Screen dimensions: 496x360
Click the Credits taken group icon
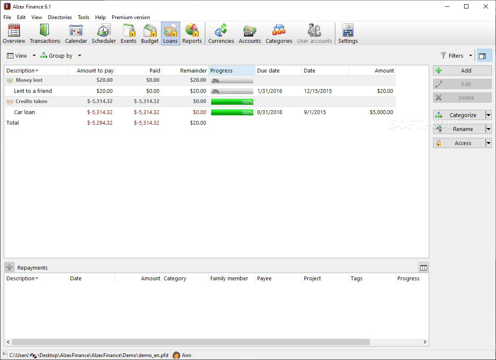[x=10, y=102]
